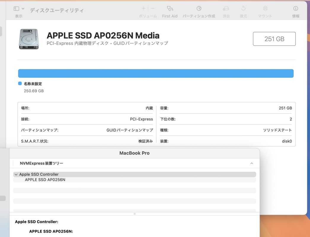This screenshot has height=237, width=310.
Task: Click the S.M.A.R.T.状況 検証済み value
Action: [x=146, y=141]
